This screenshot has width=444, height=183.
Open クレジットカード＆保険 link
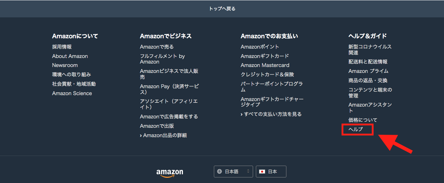pyautogui.click(x=267, y=75)
